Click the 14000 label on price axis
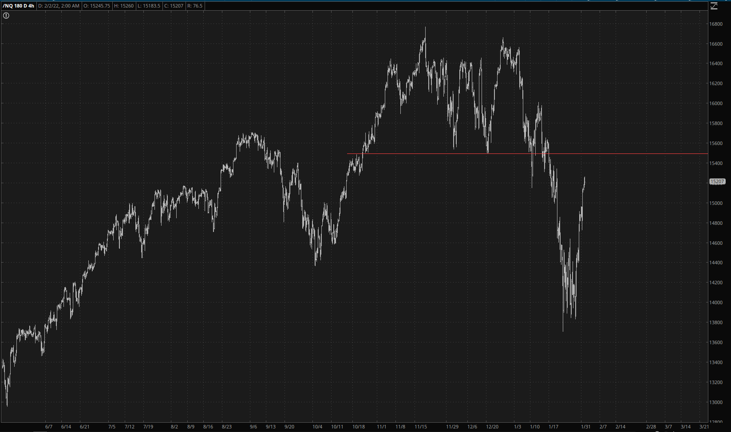This screenshot has width=731, height=432. pyautogui.click(x=715, y=302)
